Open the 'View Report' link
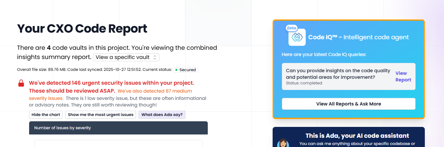This screenshot has width=444, height=147. click(403, 76)
